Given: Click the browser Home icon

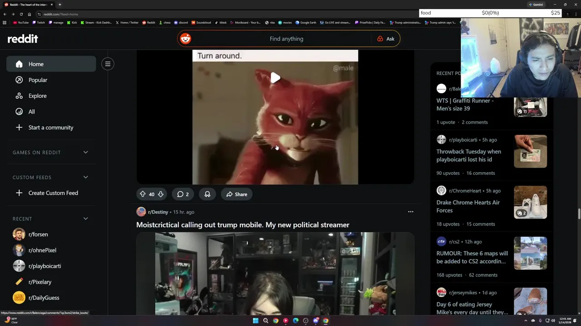Looking at the screenshot, I should coord(29,14).
